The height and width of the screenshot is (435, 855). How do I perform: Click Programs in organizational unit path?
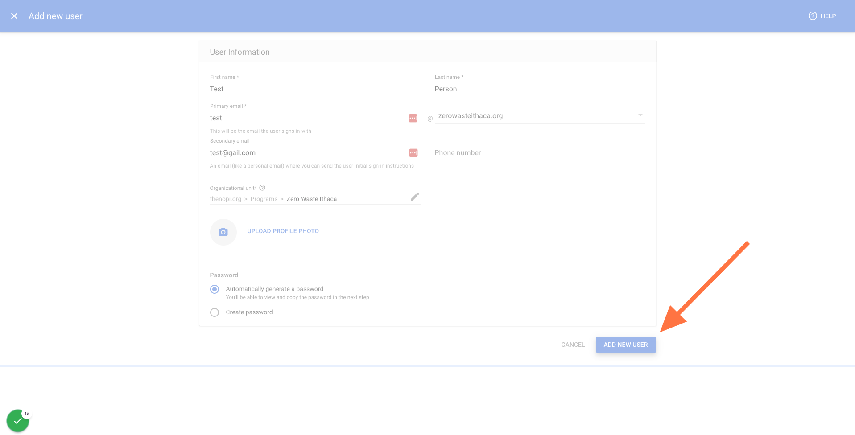click(x=264, y=199)
